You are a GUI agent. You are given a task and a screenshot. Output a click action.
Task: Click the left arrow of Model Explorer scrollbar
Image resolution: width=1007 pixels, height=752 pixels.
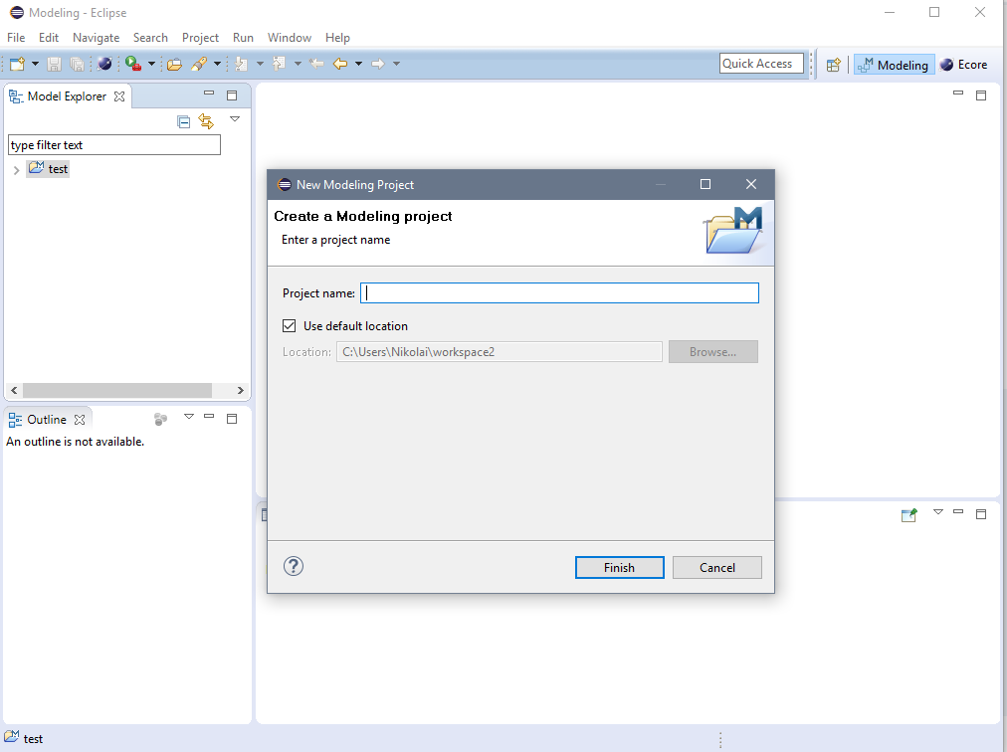click(14, 391)
